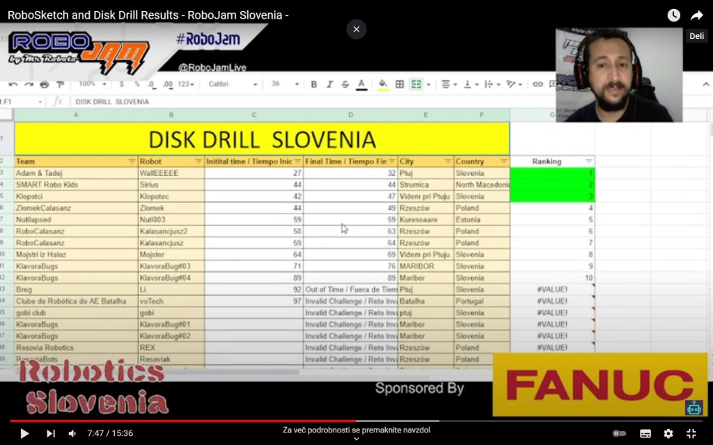
Task: Click the insert link icon
Action: click(x=538, y=84)
